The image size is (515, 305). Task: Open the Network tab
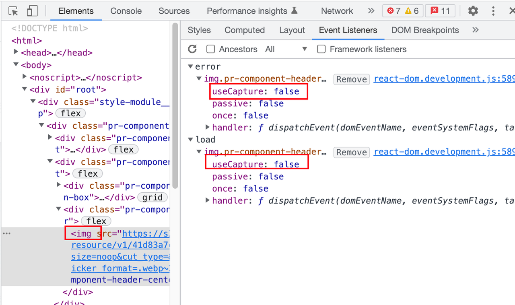(337, 11)
